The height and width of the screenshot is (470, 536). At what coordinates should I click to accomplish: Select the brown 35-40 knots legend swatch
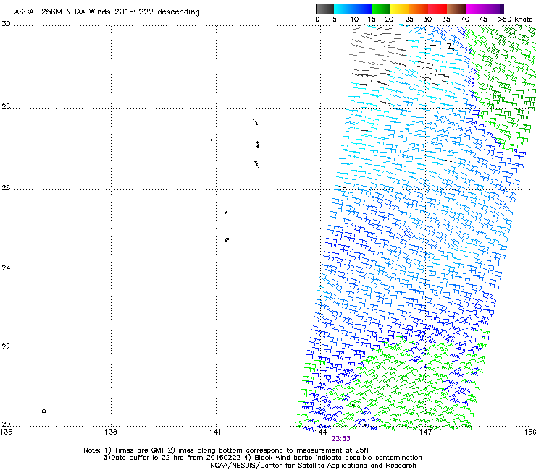tap(456, 9)
